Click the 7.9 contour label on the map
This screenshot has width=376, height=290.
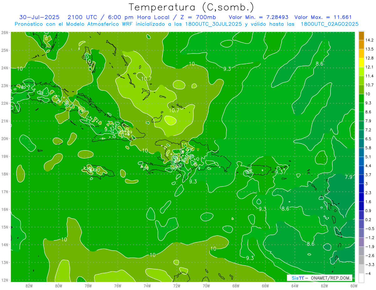[x=348, y=177]
